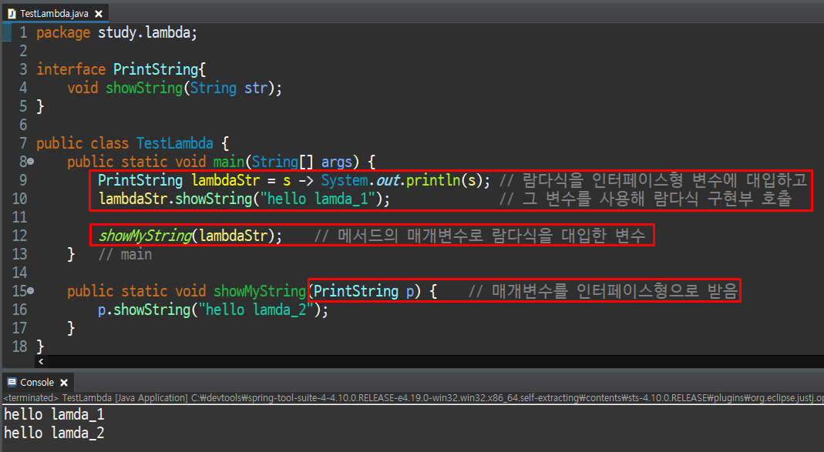The height and width of the screenshot is (452, 824).
Task: Click the italic 'showMyString' call on line 12
Action: click(146, 236)
